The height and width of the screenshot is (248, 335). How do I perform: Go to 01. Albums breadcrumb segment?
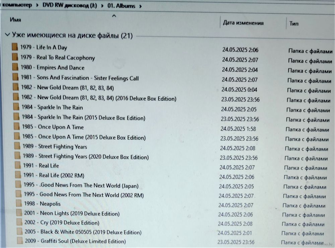(x=121, y=6)
